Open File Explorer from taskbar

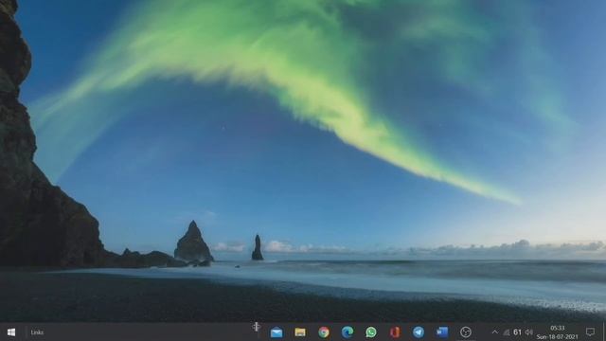tap(300, 332)
